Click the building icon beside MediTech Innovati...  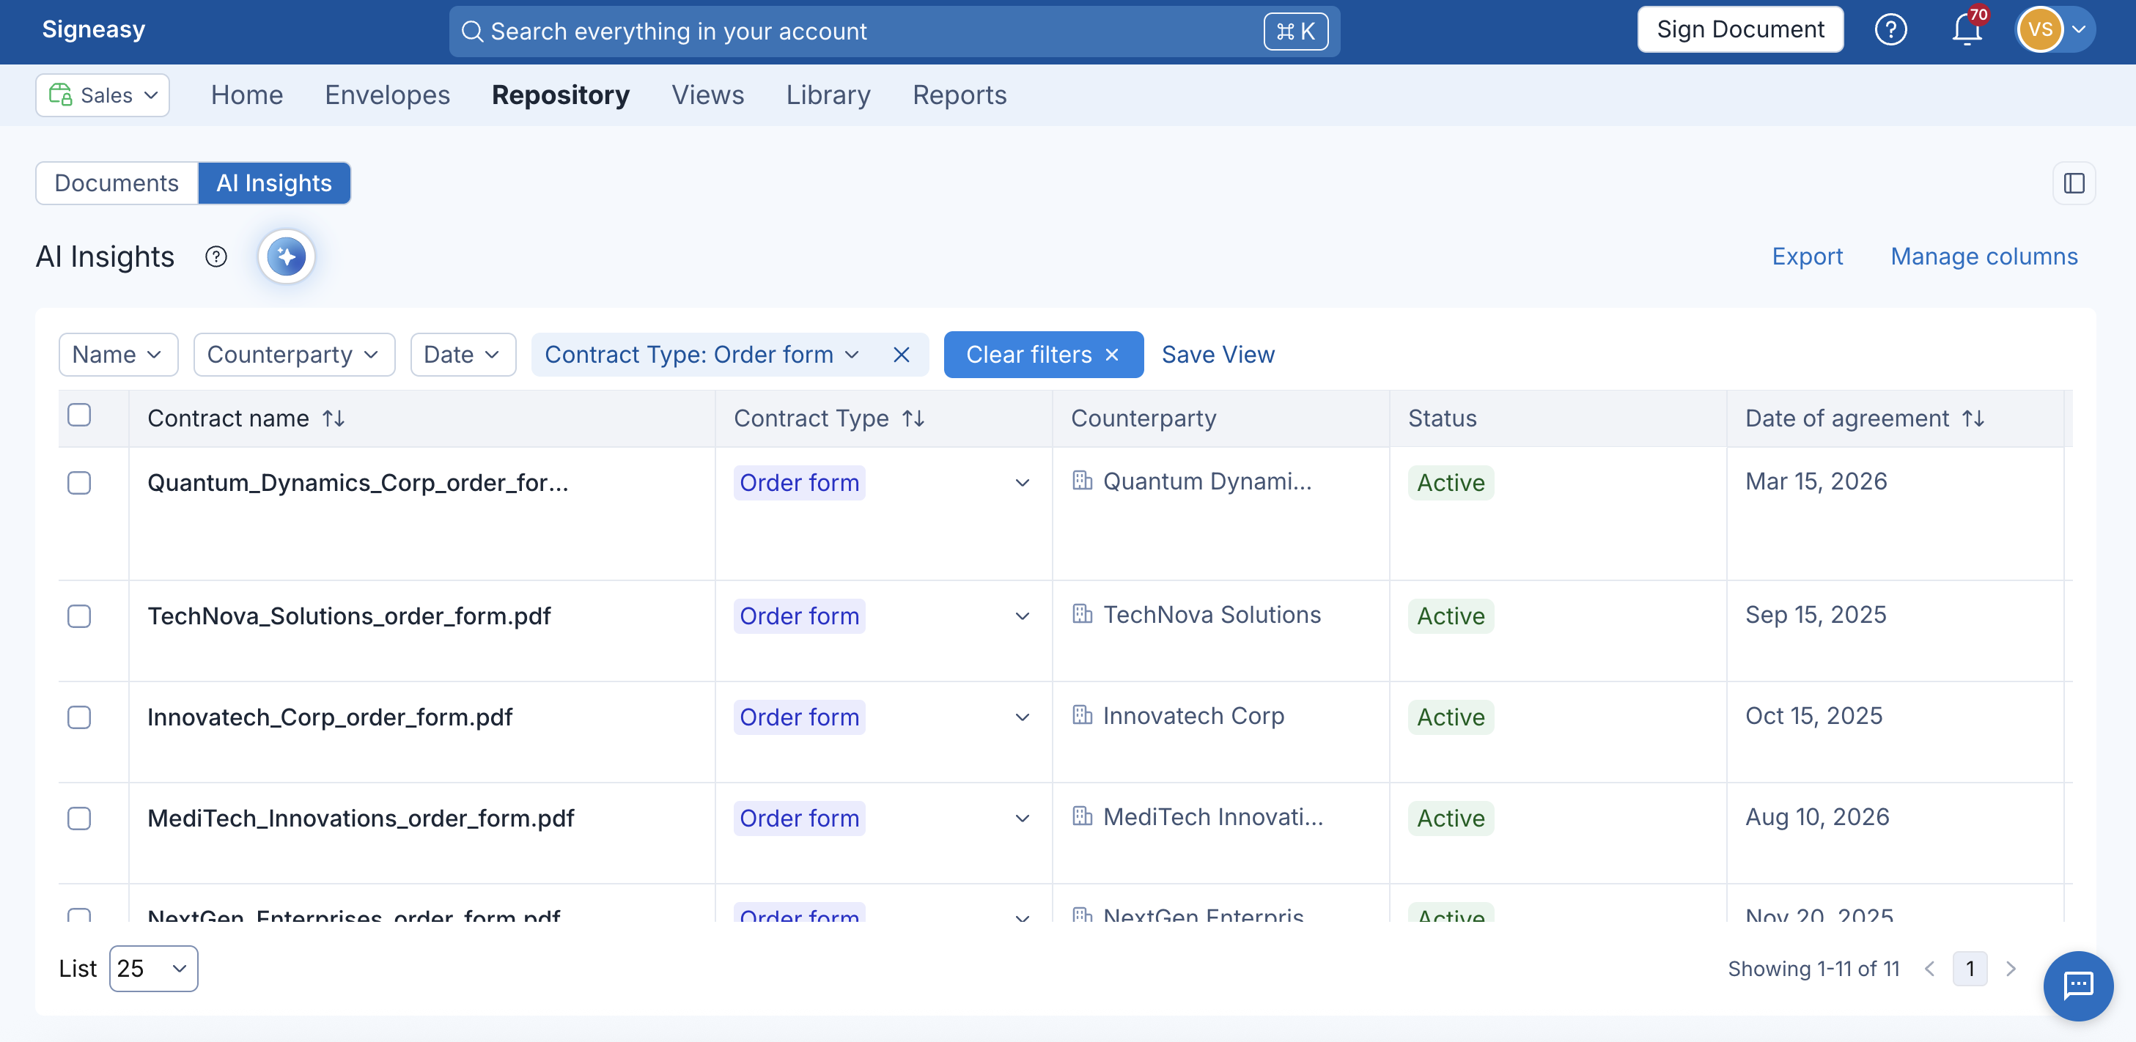point(1082,816)
